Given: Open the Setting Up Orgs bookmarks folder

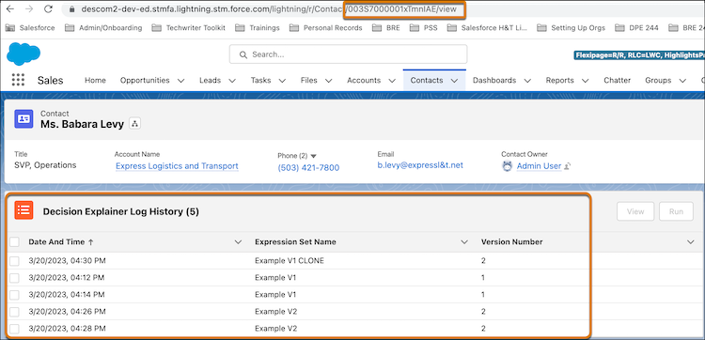Looking at the screenshot, I should pyautogui.click(x=572, y=28).
